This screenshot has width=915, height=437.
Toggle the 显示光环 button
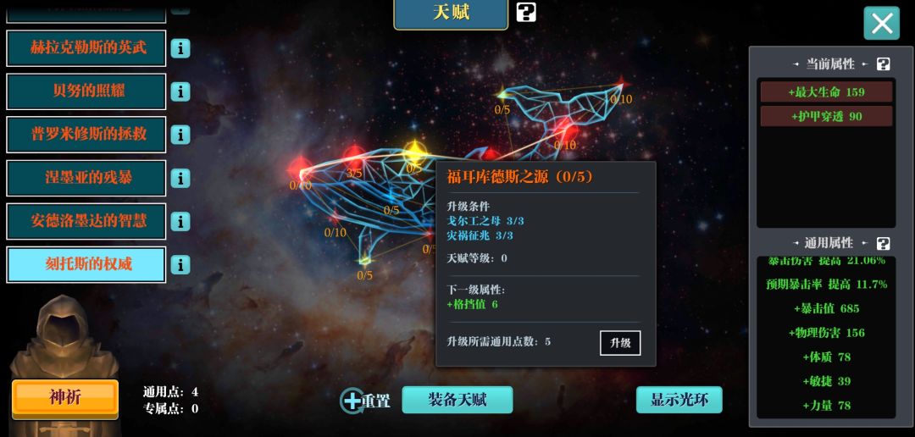coord(679,400)
